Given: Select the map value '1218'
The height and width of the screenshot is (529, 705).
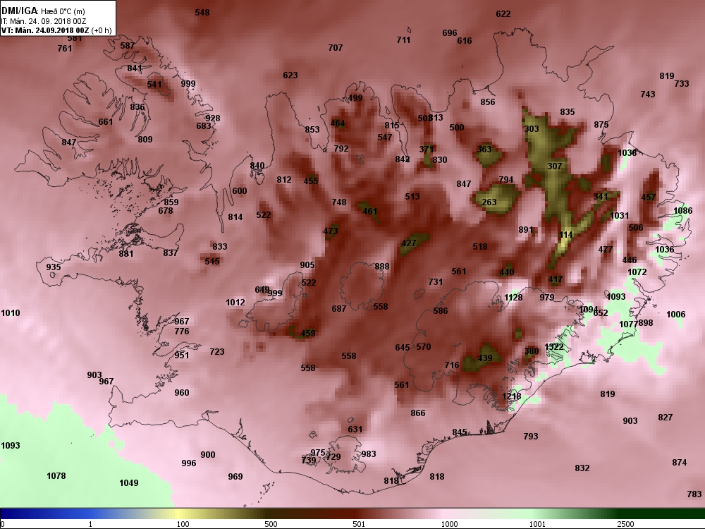Looking at the screenshot, I should [x=512, y=396].
